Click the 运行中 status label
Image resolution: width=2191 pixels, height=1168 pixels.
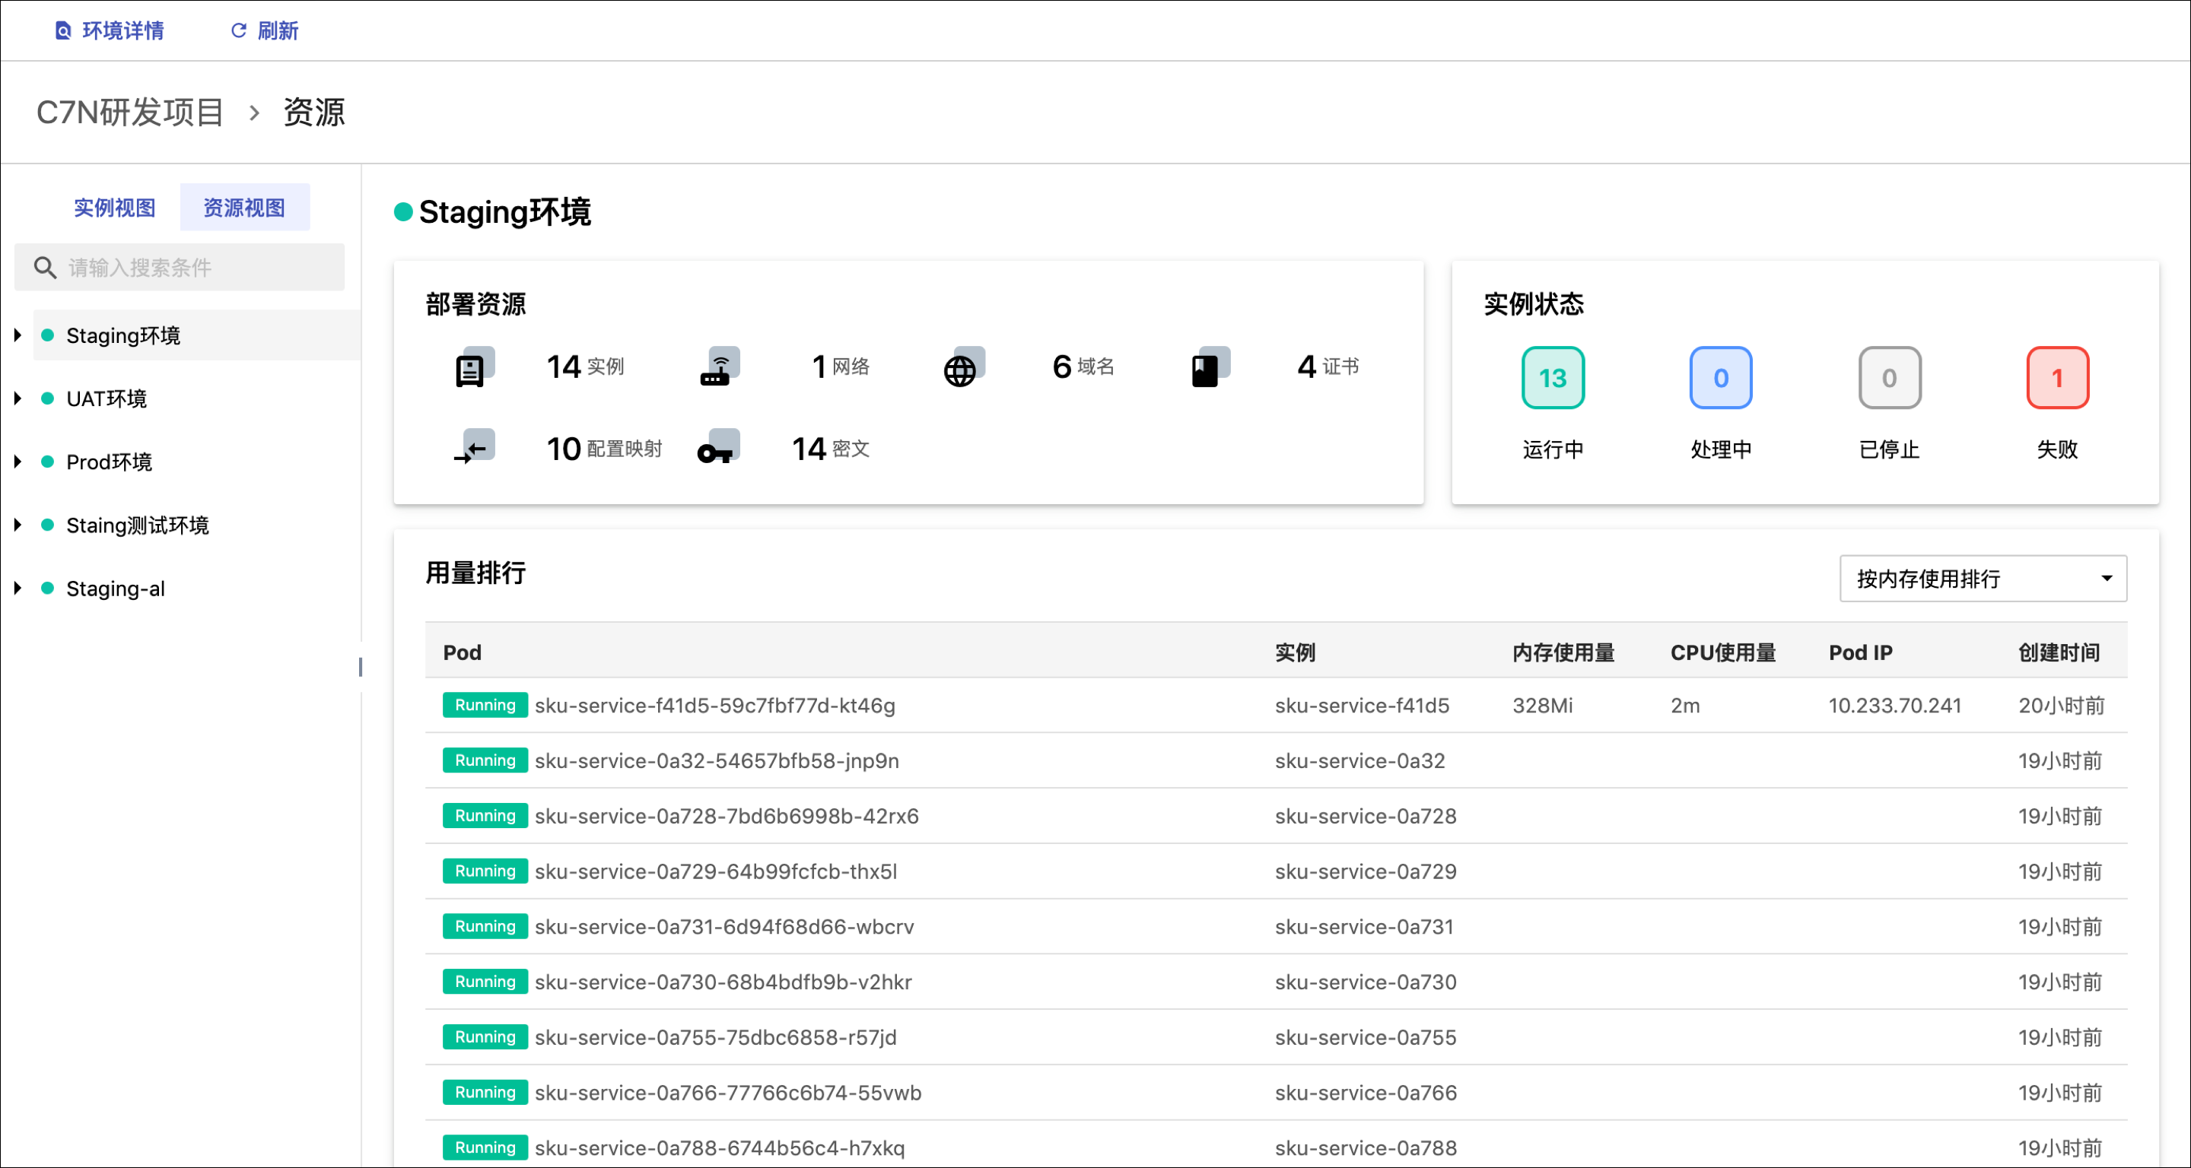tap(1552, 449)
